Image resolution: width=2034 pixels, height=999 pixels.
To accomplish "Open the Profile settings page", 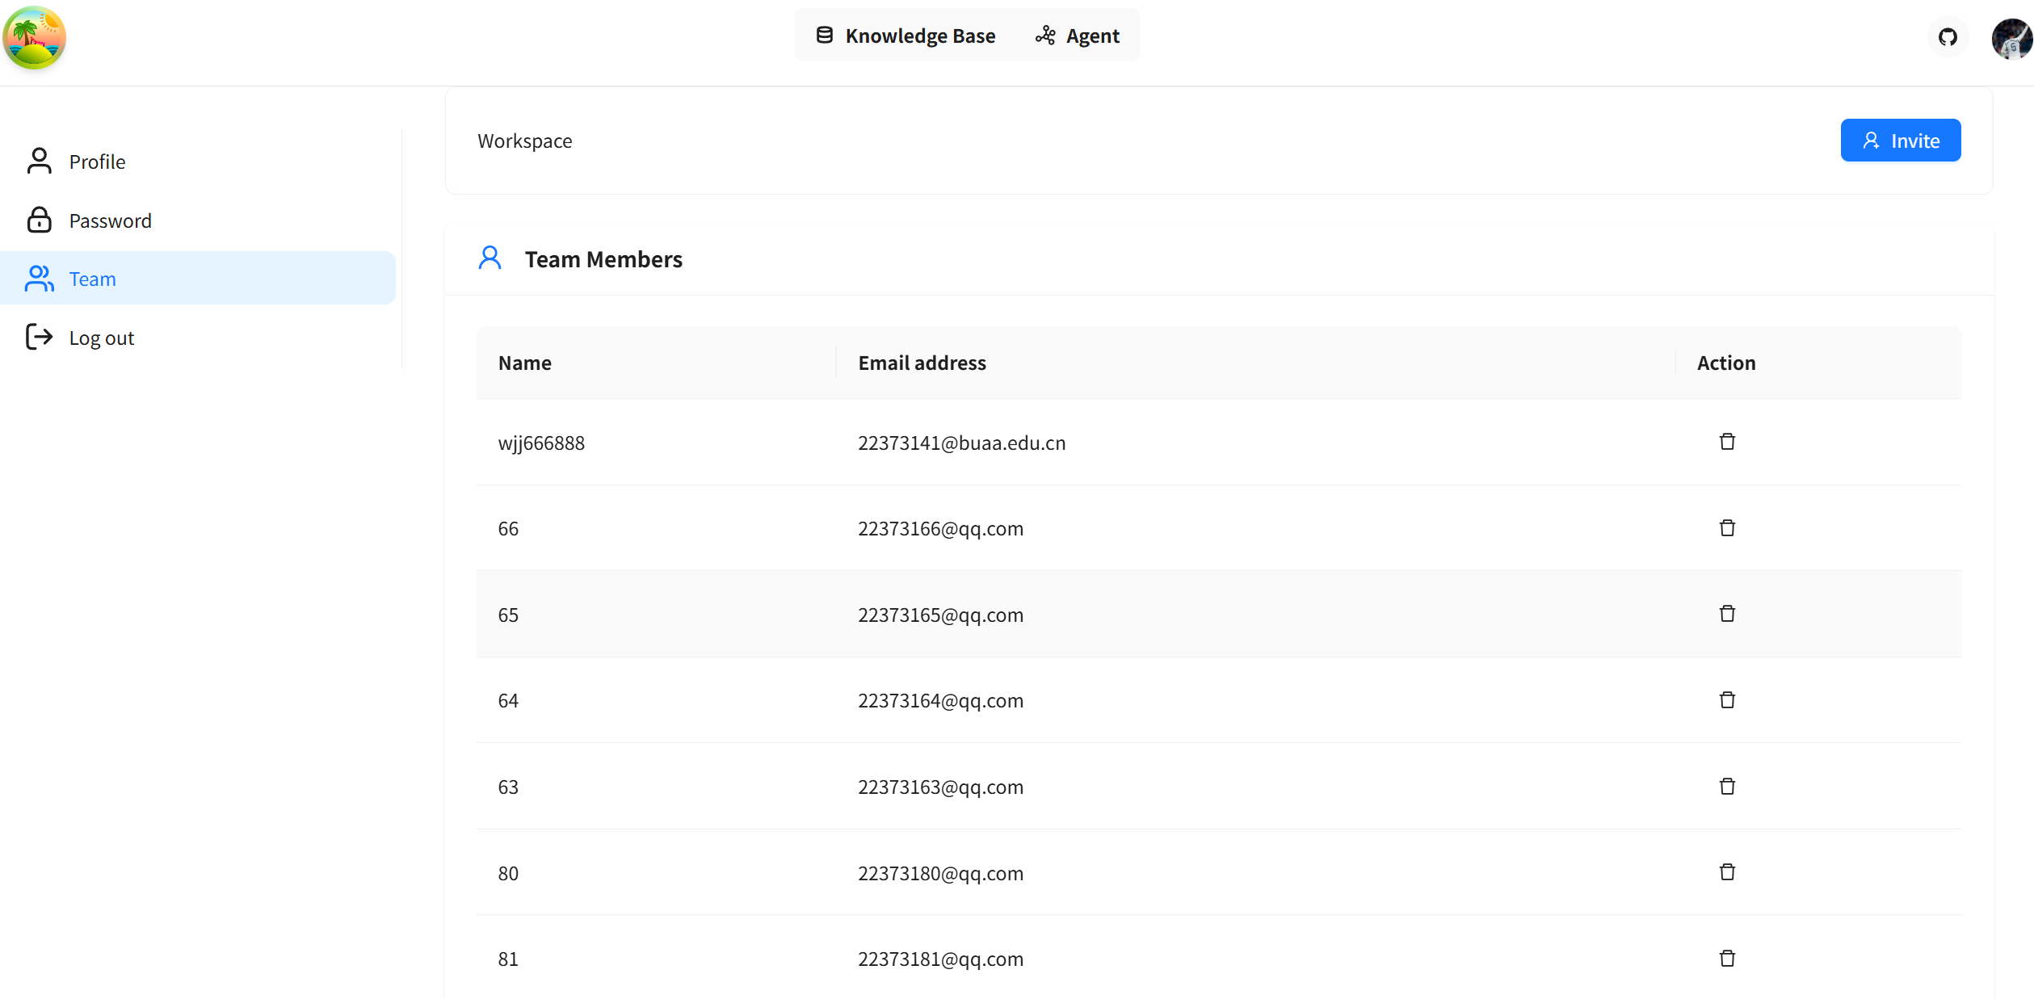I will pos(97,162).
